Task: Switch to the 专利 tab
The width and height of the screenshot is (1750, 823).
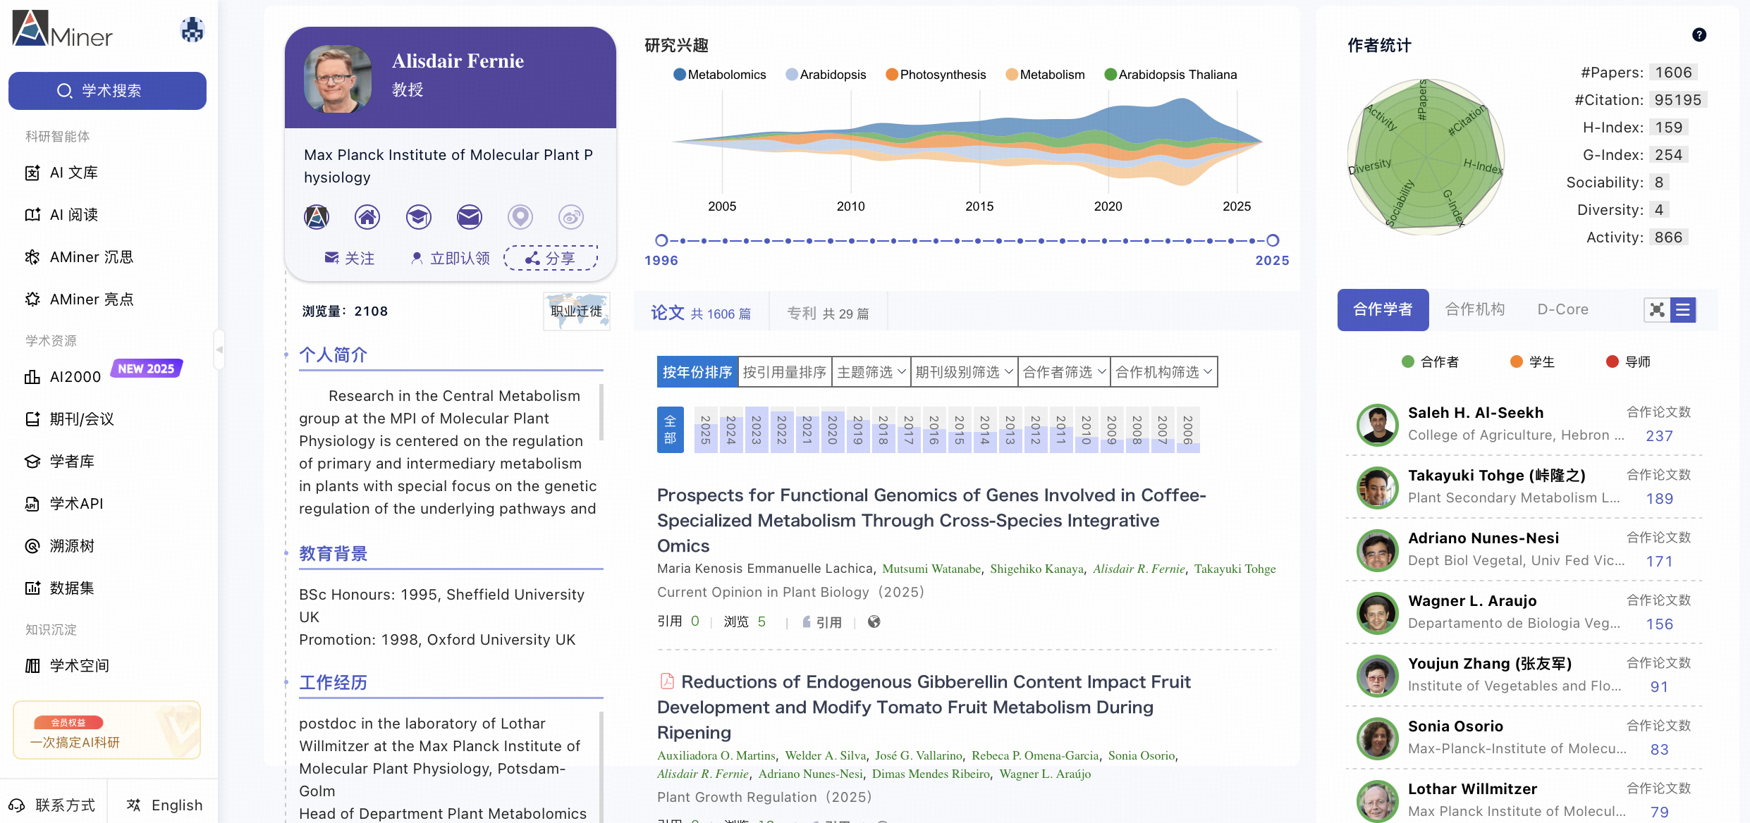Action: pyautogui.click(x=828, y=313)
